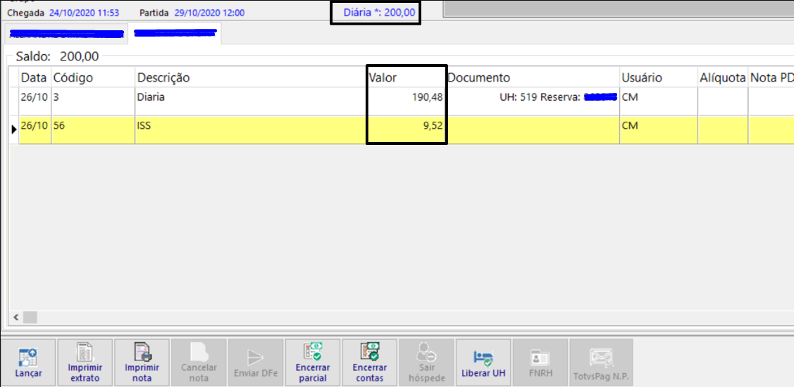Select the second guest tab
Viewport: 794px width, 387px height.
point(175,33)
